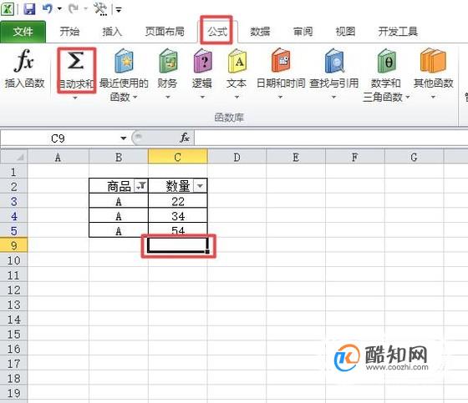Select cell C9 in the worksheet

point(178,245)
